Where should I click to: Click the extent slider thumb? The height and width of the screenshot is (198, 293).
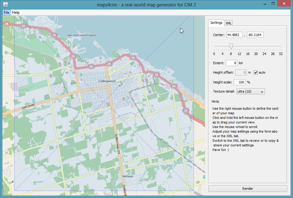[x=231, y=46]
